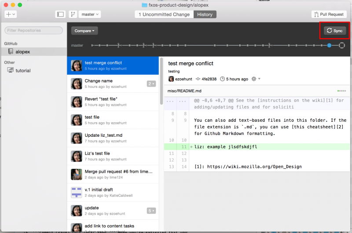Select the 'Change name' commit
The height and width of the screenshot is (233, 352).
click(113, 84)
